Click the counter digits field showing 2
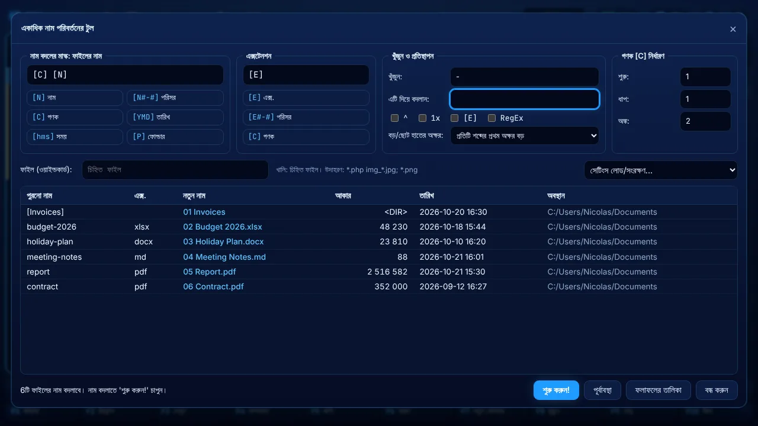This screenshot has height=426, width=758. click(705, 121)
